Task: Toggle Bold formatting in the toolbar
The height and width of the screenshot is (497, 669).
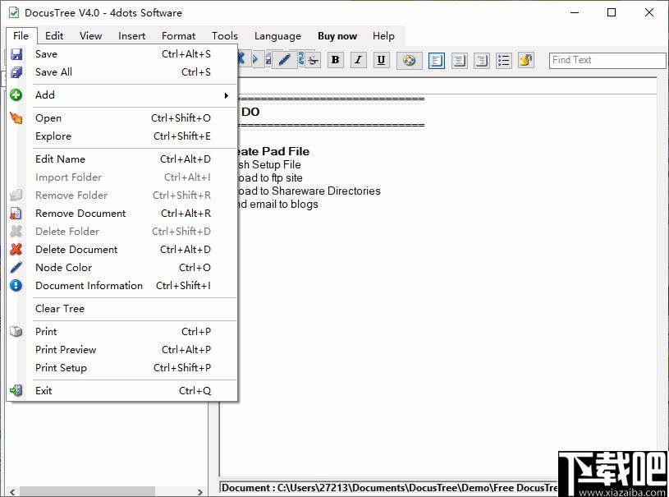Action: point(336,60)
